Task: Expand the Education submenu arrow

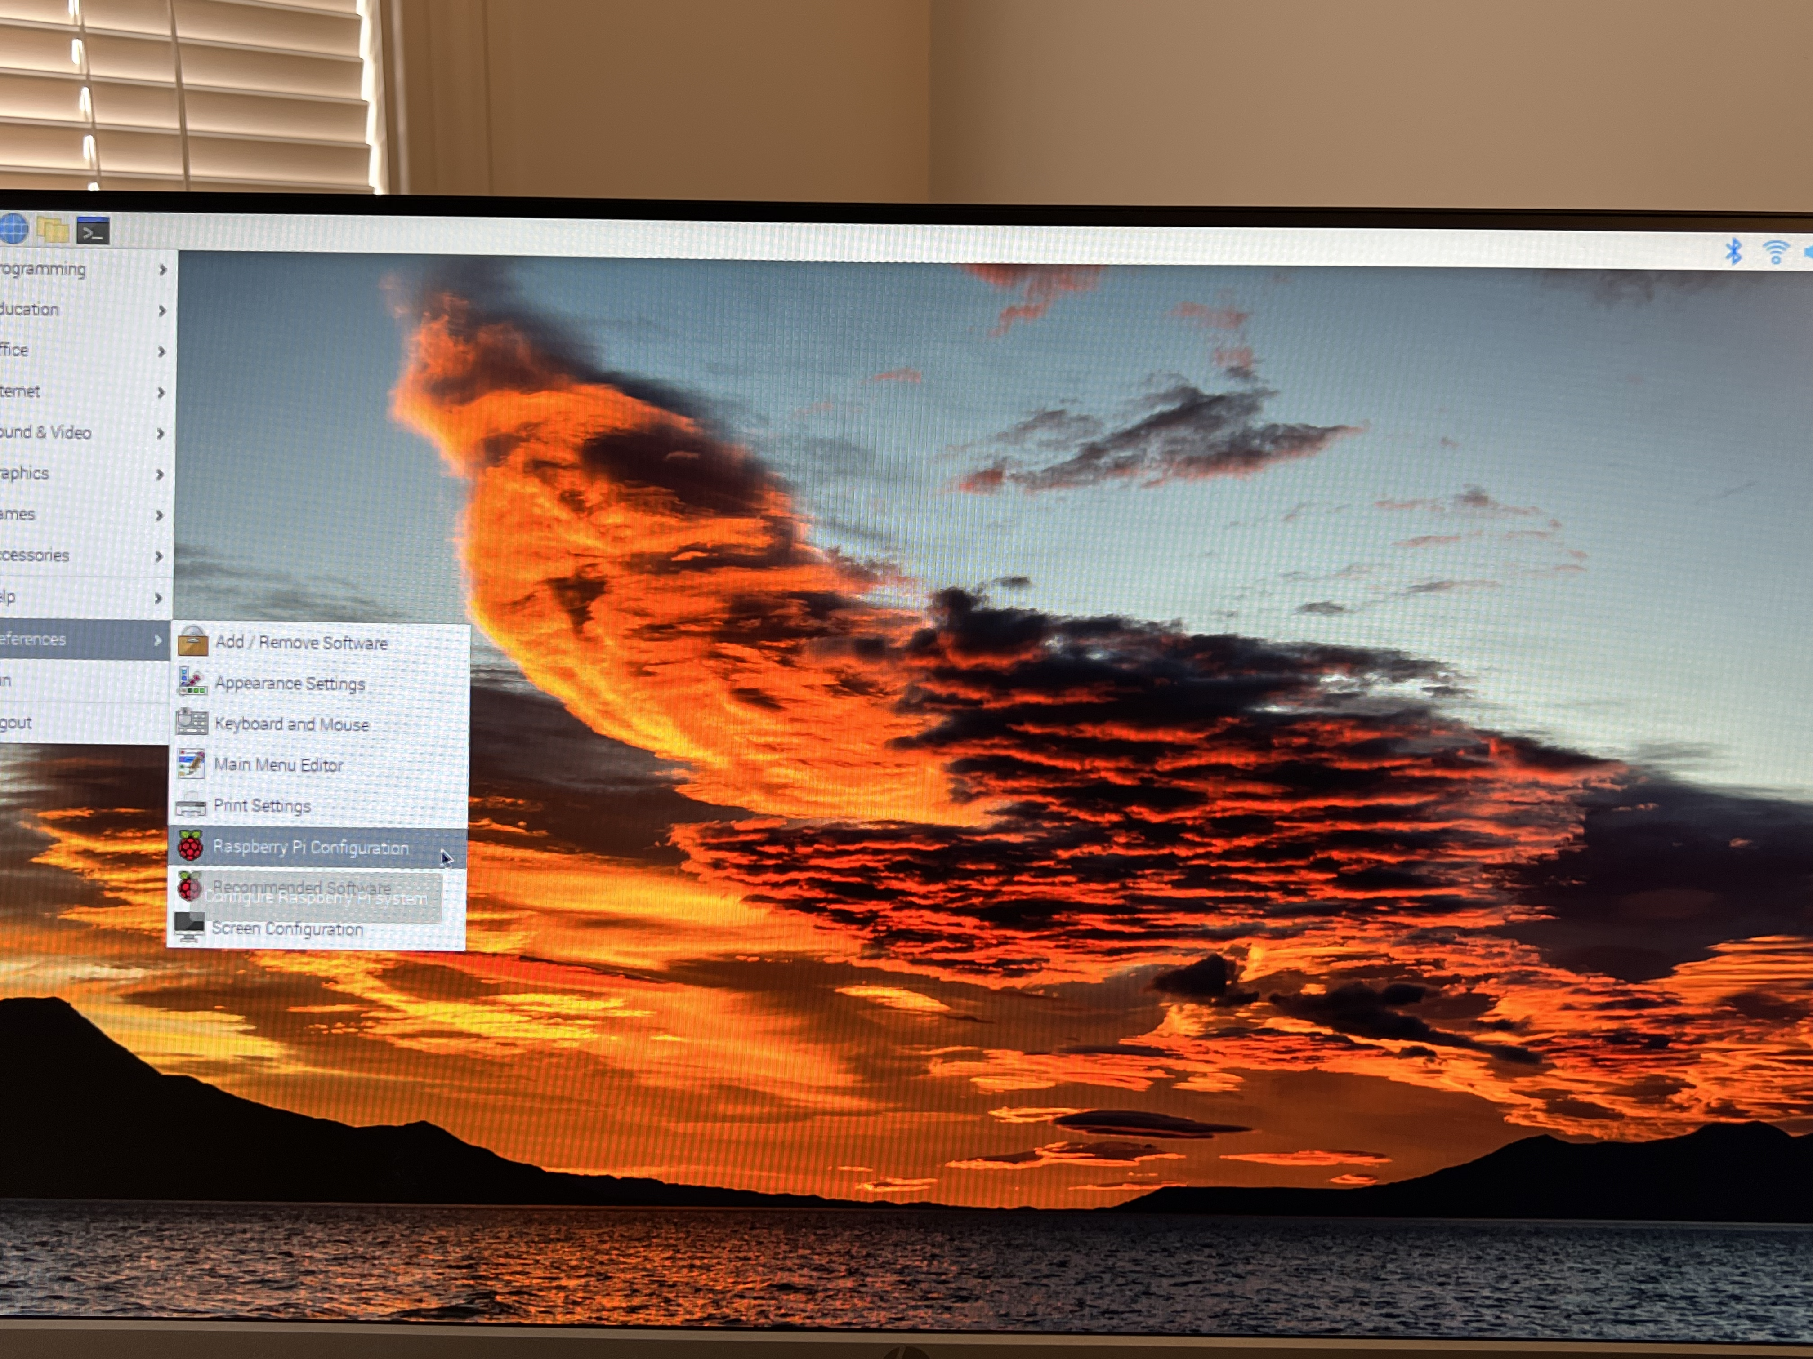Action: click(x=162, y=311)
